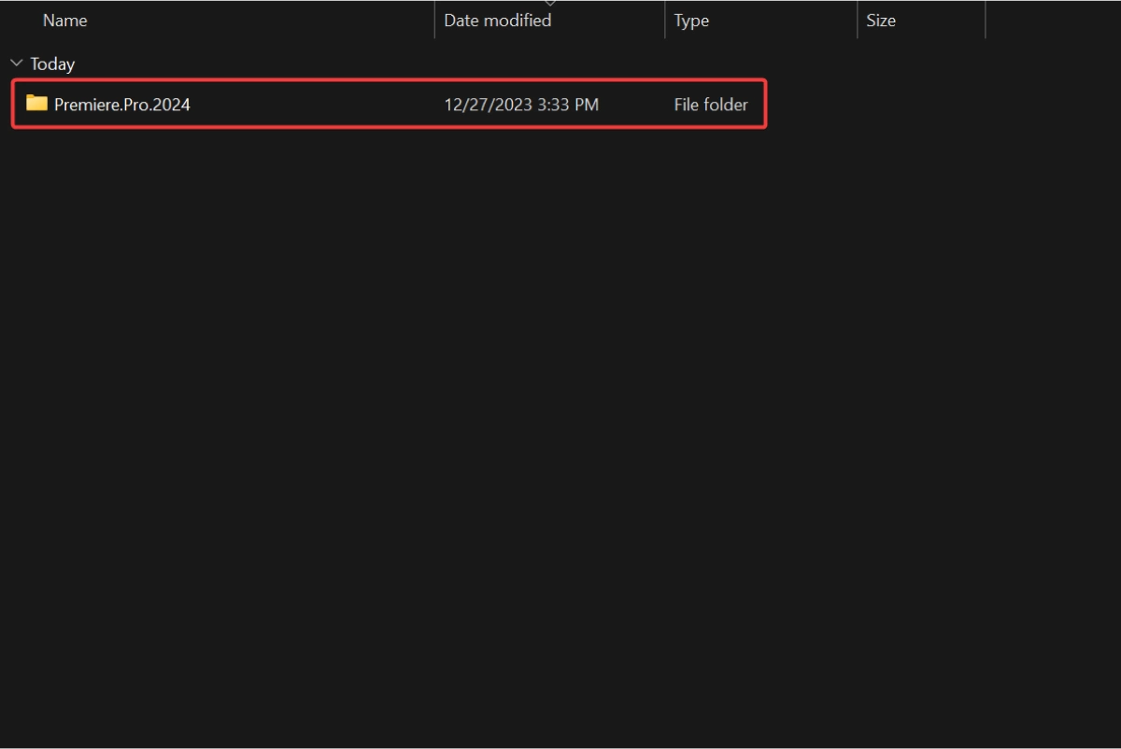Image resolution: width=1121 pixels, height=749 pixels.
Task: Click the Premiere.Pro.2024 folder icon
Action: pos(36,104)
